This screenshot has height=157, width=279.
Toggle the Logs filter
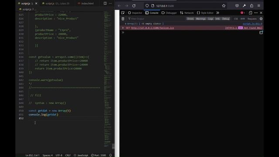[211, 19]
